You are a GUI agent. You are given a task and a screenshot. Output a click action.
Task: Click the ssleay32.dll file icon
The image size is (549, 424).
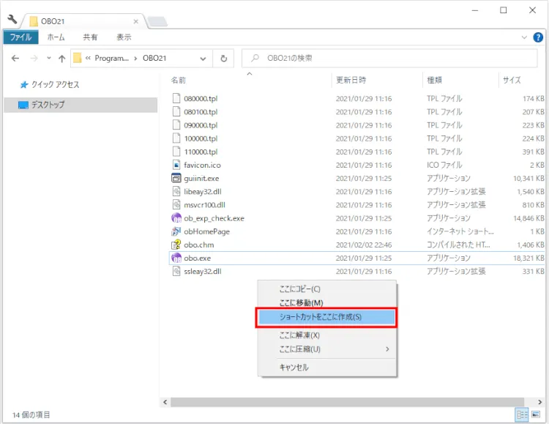(x=176, y=271)
